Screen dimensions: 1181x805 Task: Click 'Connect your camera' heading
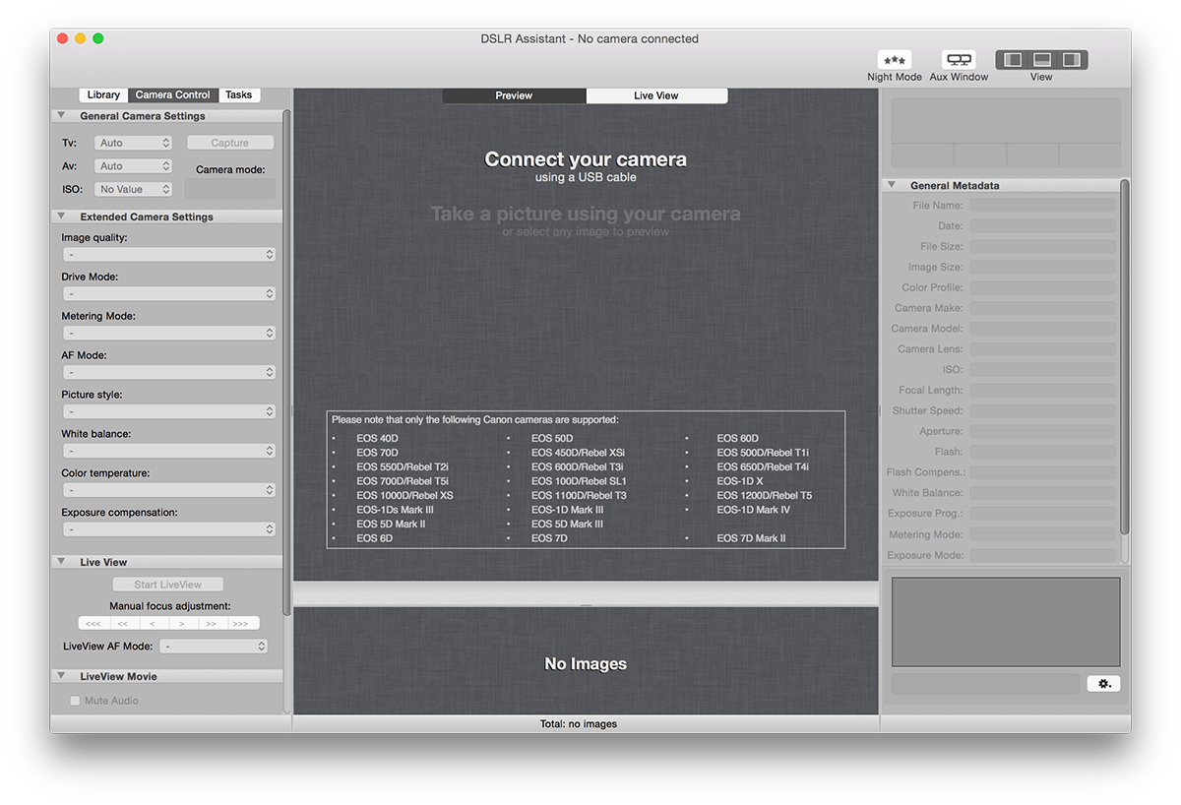click(586, 159)
